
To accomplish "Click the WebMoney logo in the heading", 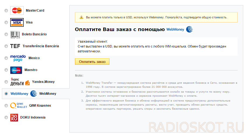I will point(180,29).
